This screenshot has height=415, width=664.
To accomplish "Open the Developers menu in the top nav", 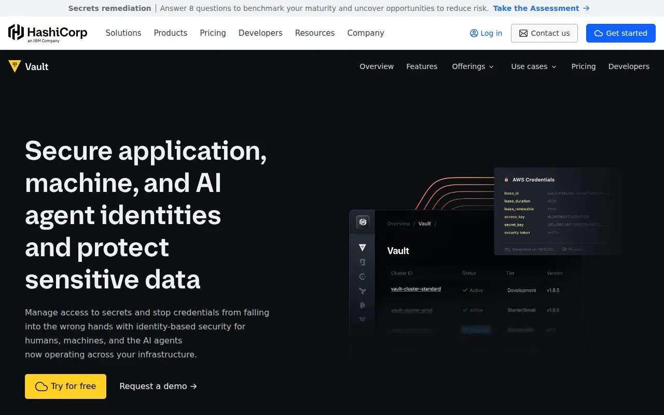I will pos(260,33).
